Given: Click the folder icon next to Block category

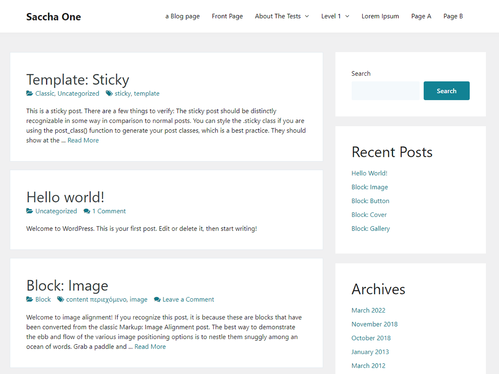Looking at the screenshot, I should (x=29, y=299).
